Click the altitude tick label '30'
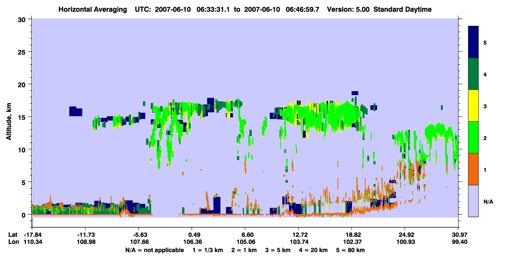The image size is (509, 261). click(x=22, y=19)
